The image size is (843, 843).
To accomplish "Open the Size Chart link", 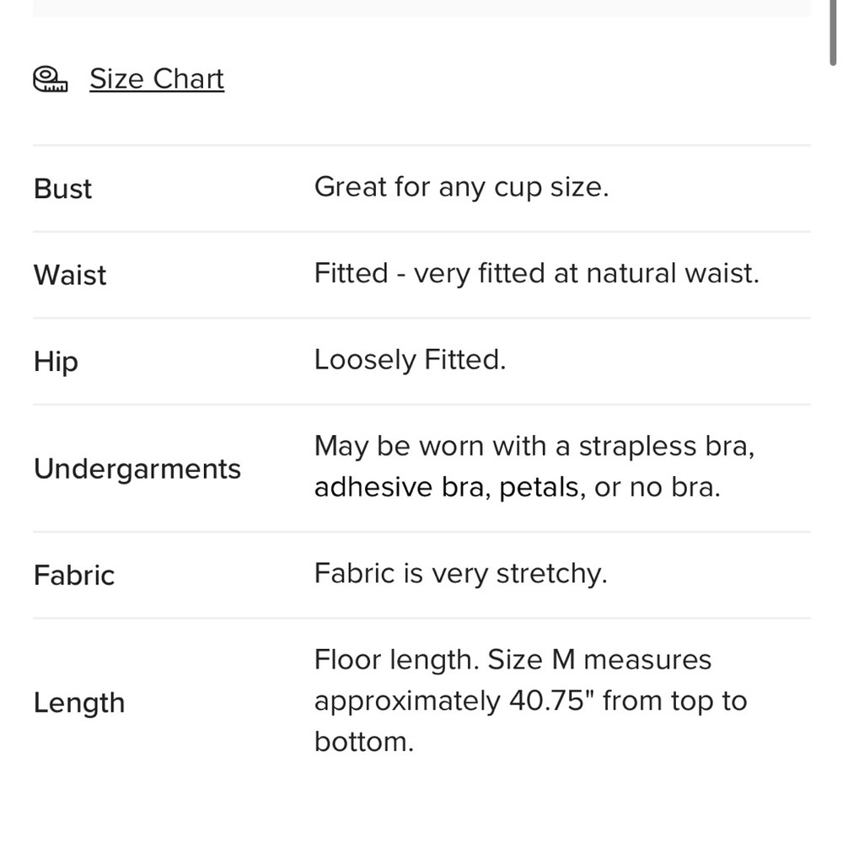I will (x=157, y=79).
